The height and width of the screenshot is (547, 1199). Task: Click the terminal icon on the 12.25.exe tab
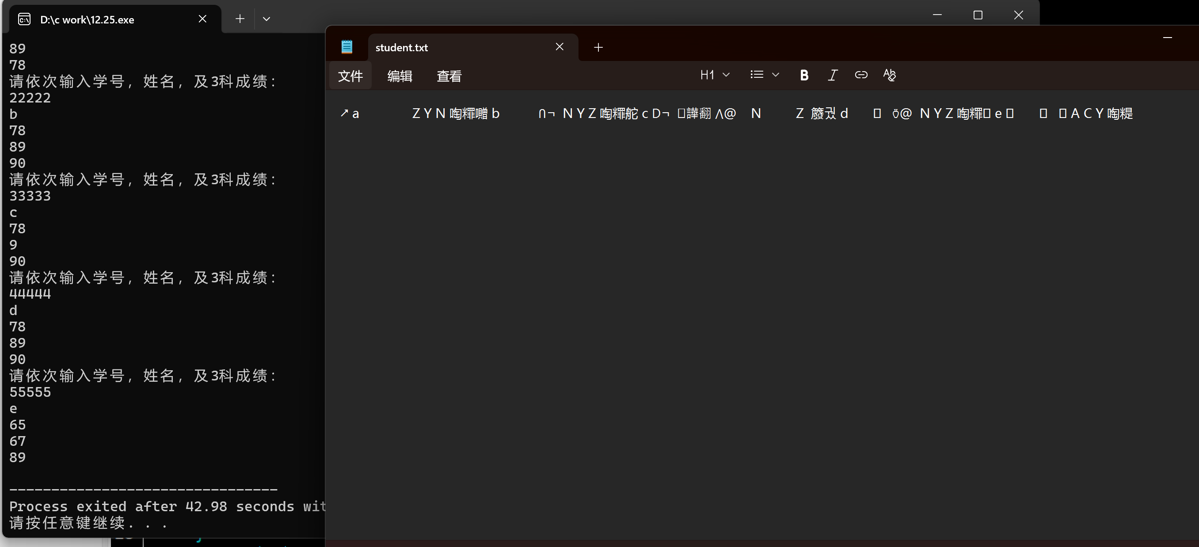click(x=24, y=19)
